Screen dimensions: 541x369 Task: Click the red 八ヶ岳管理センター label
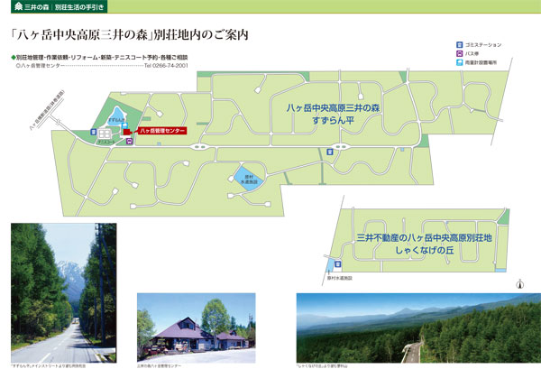point(162,131)
